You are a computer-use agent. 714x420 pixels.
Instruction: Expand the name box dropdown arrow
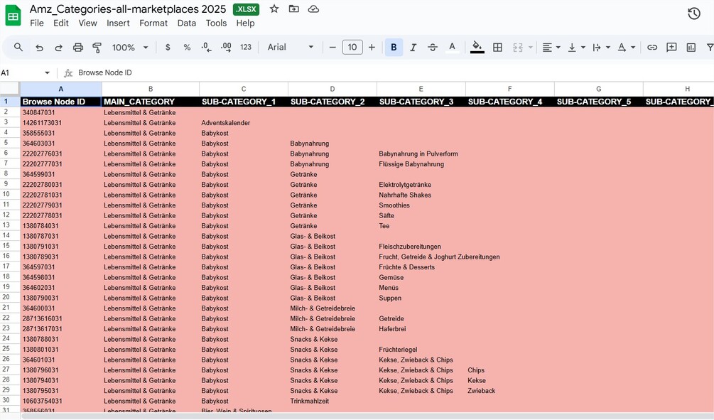click(47, 73)
